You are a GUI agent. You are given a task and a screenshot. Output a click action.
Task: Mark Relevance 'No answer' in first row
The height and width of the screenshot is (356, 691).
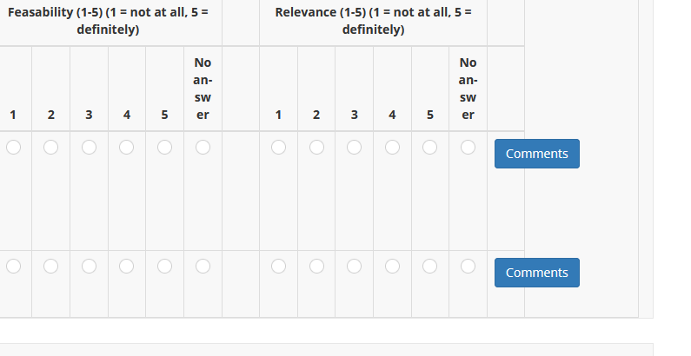click(468, 148)
